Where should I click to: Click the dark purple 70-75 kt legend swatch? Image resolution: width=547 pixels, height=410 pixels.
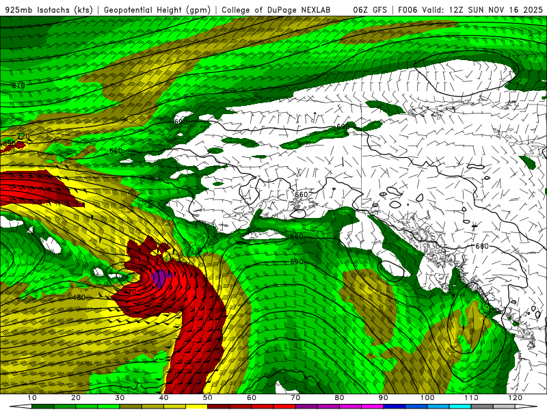click(x=306, y=407)
